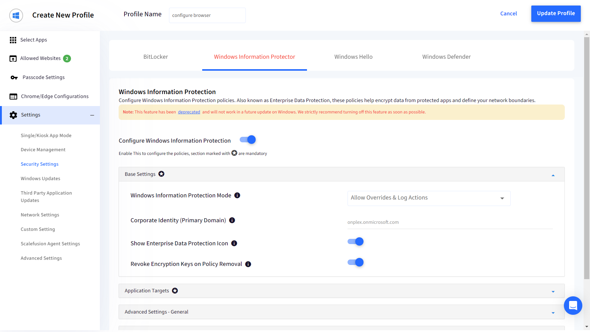Click the Profile Name input field
The image size is (590, 332).
click(x=207, y=15)
